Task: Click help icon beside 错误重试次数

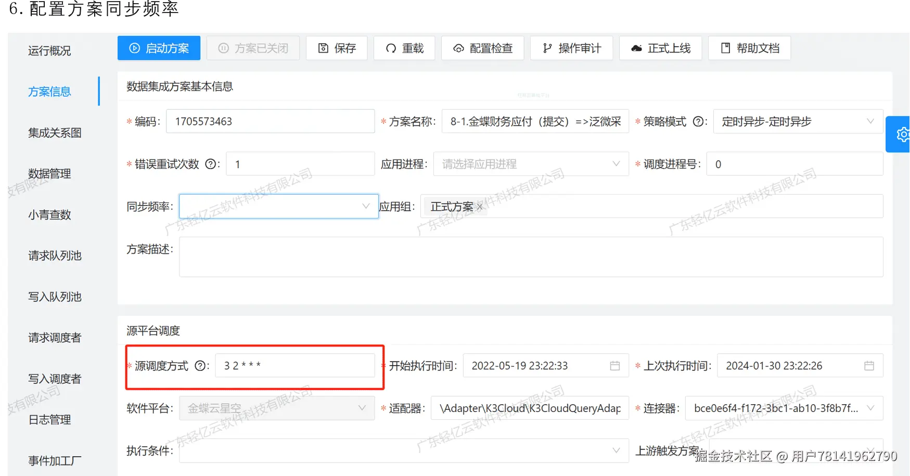Action: pyautogui.click(x=211, y=164)
